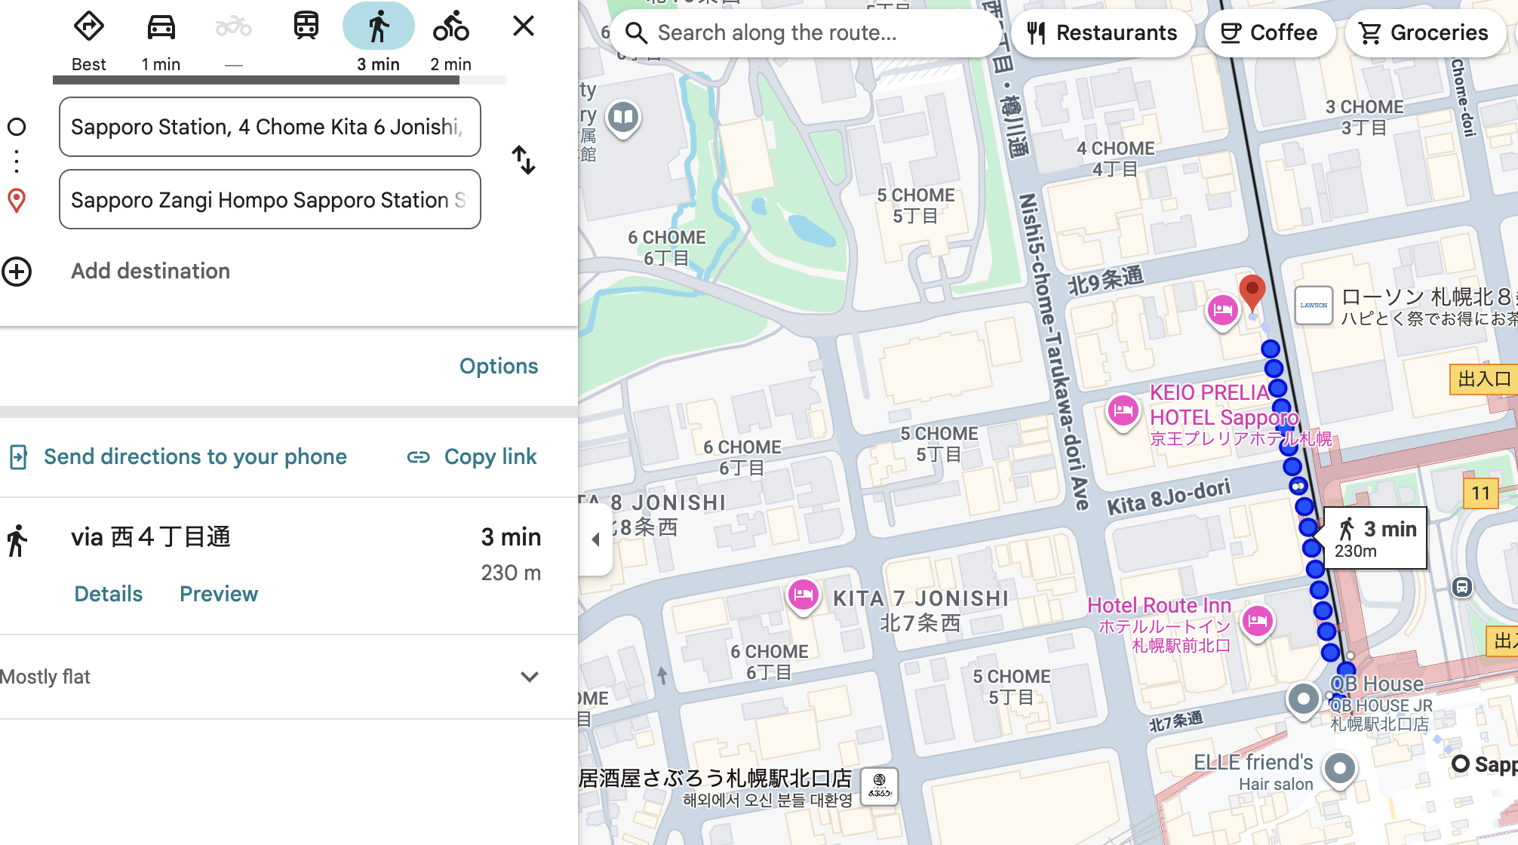Open route Details
Screen dimensions: 1518x845
[108, 594]
